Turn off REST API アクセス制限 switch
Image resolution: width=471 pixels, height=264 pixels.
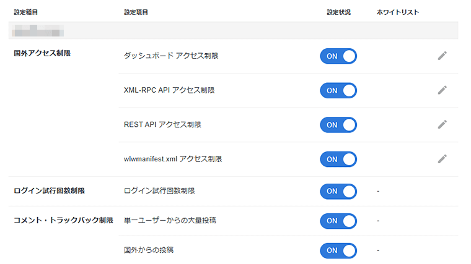338,125
